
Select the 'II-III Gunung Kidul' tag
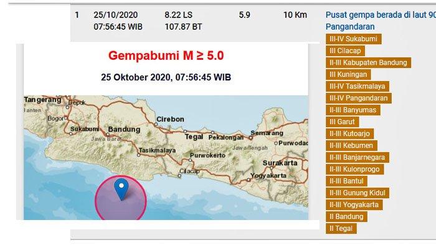(358, 193)
